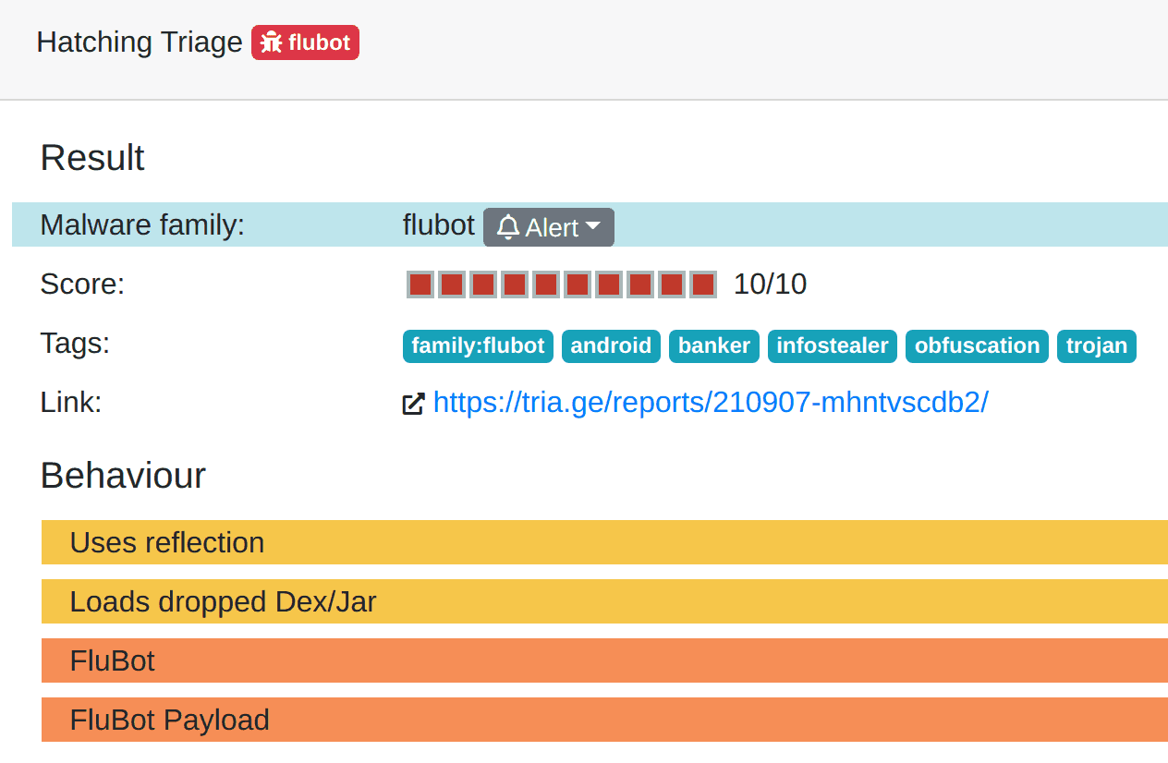Click the 'Result' heading

92,158
